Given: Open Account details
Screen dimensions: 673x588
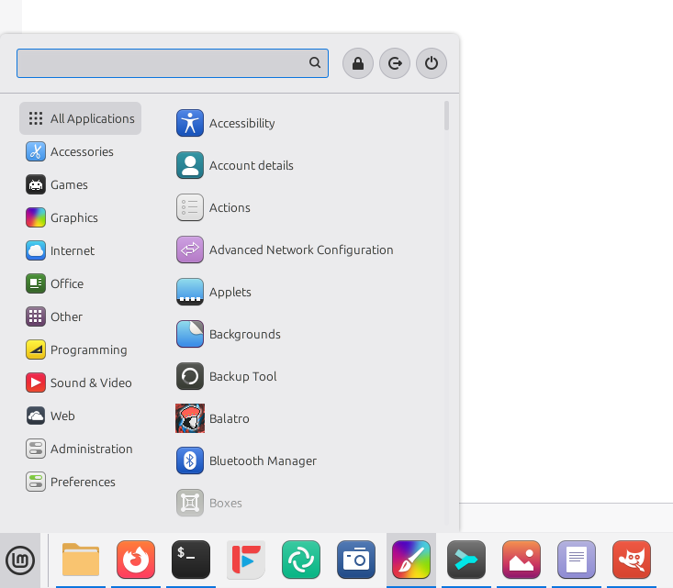Looking at the screenshot, I should point(251,165).
